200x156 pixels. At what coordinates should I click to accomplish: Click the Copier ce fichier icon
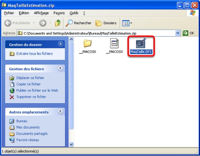[12, 84]
